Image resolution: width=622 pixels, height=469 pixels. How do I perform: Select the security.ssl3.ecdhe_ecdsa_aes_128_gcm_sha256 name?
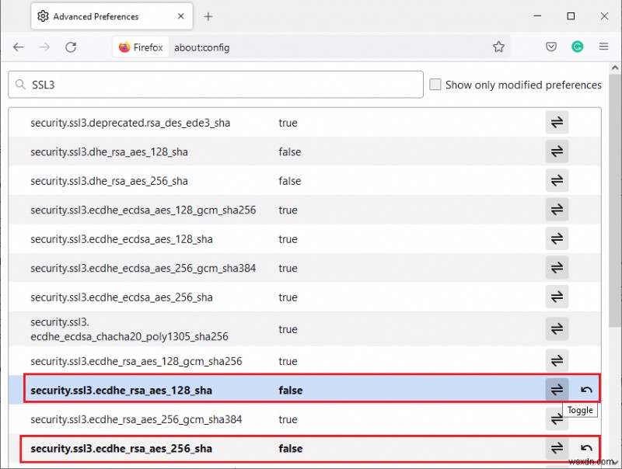click(x=143, y=210)
